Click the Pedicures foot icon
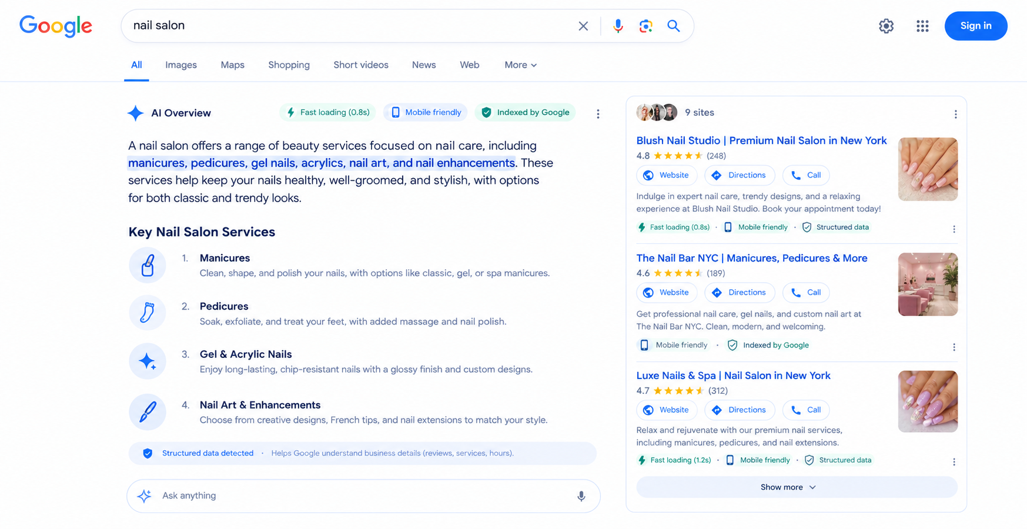 tap(148, 313)
